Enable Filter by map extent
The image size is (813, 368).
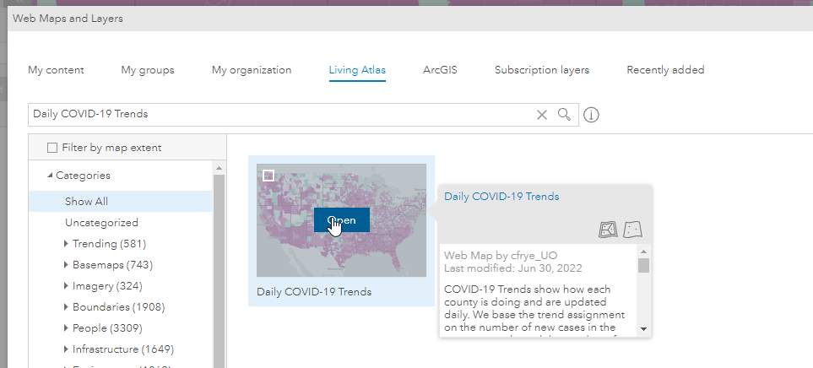(x=52, y=148)
